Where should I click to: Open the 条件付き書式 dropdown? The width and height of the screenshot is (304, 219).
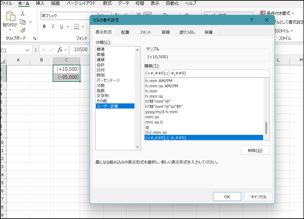(x=293, y=13)
